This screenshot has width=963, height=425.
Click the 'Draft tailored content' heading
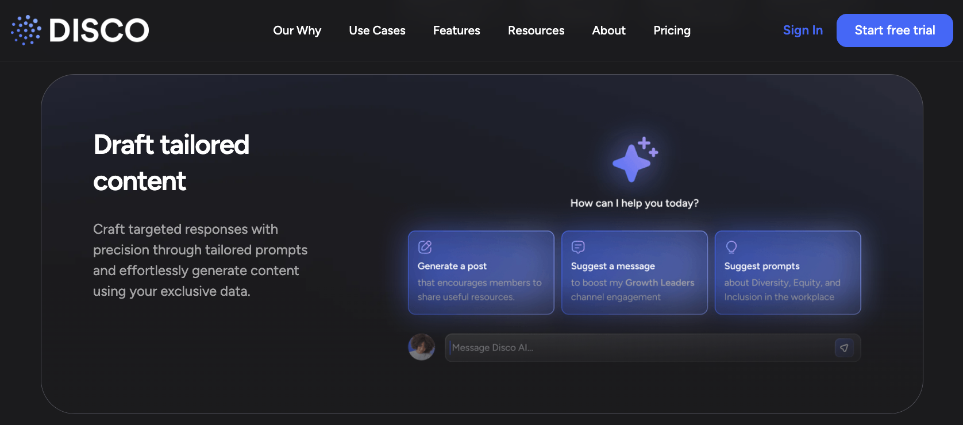171,163
